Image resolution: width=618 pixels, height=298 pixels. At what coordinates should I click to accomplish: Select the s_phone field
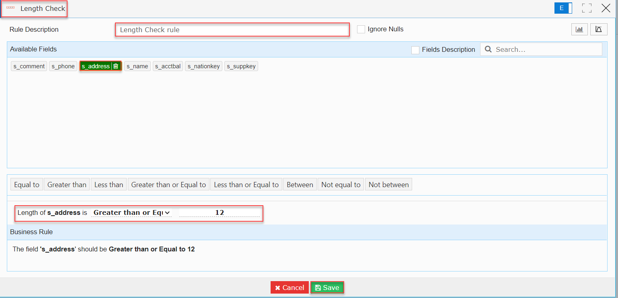point(63,66)
